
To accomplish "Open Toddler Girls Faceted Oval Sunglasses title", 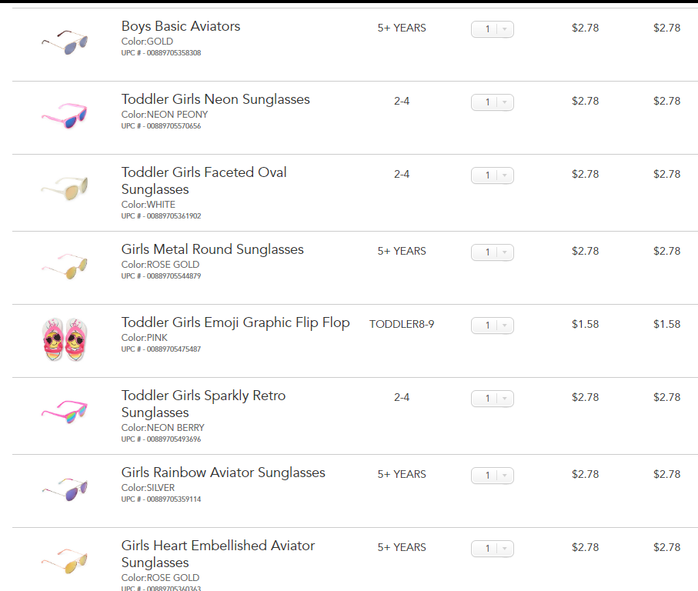I will pyautogui.click(x=204, y=172).
